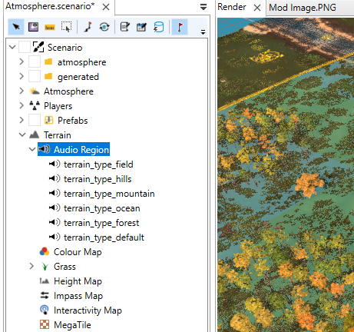Click the Prefabs blueprint icon

pos(48,120)
